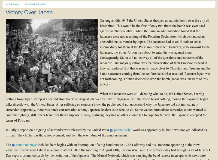Go to HOME NEWS PAGE breadcrumb

pyautogui.click(x=35, y=4)
